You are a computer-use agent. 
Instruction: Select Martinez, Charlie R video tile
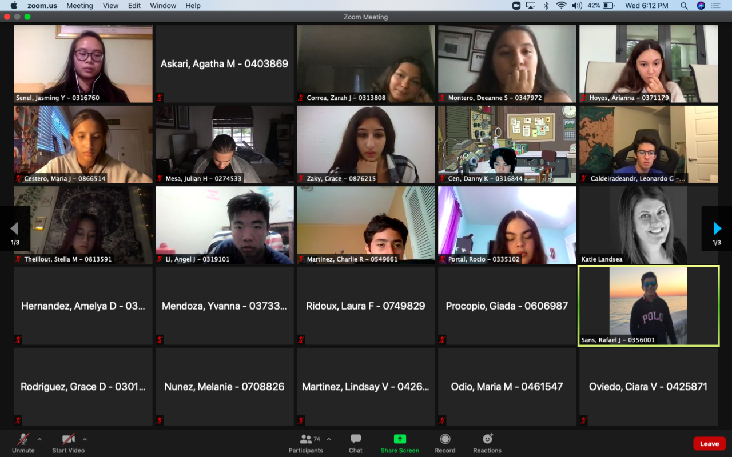pyautogui.click(x=366, y=225)
